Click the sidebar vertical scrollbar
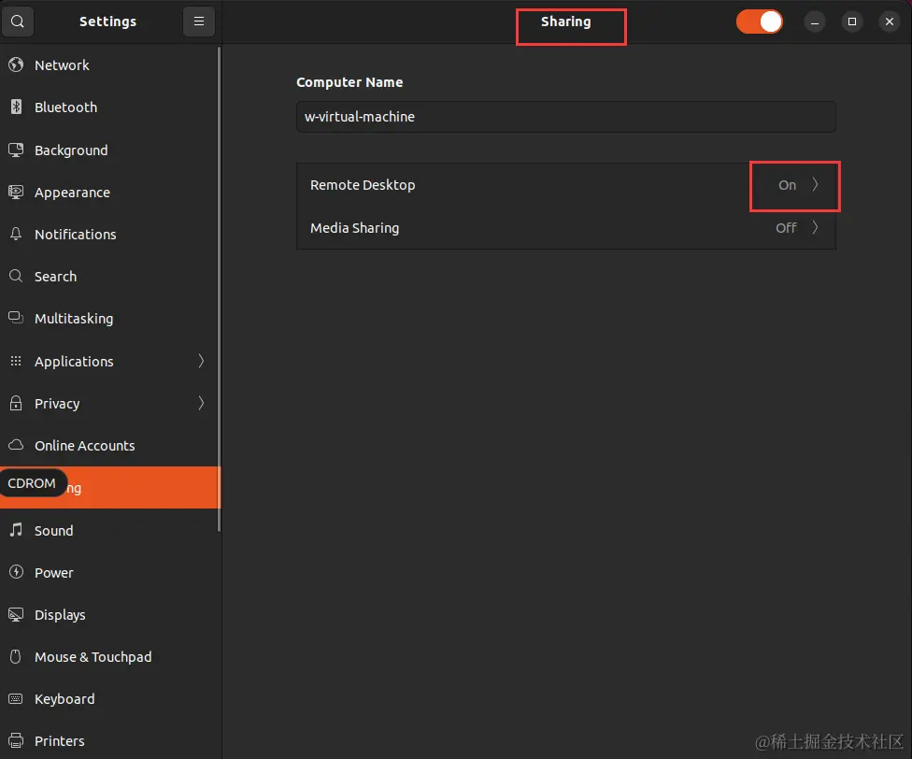Screen dimensions: 912x759 220,289
